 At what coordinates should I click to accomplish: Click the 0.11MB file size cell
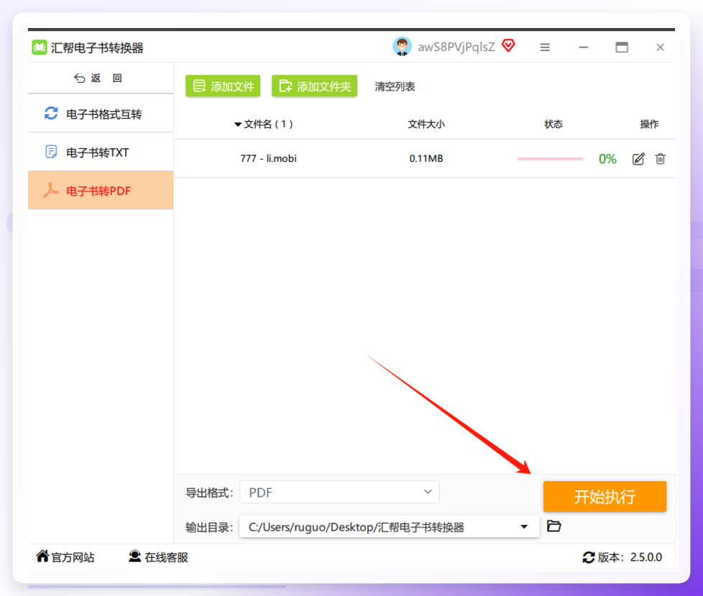click(426, 158)
